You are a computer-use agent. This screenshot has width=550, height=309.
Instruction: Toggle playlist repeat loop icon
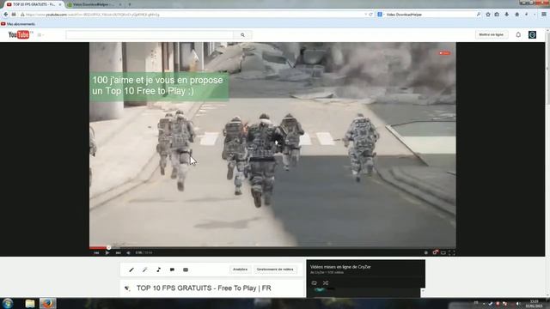coord(315,283)
